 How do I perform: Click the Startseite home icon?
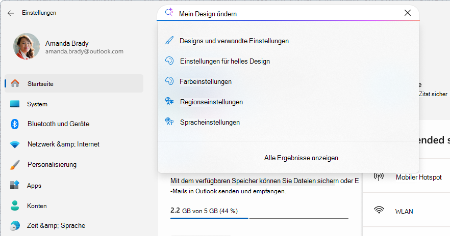tap(15, 83)
